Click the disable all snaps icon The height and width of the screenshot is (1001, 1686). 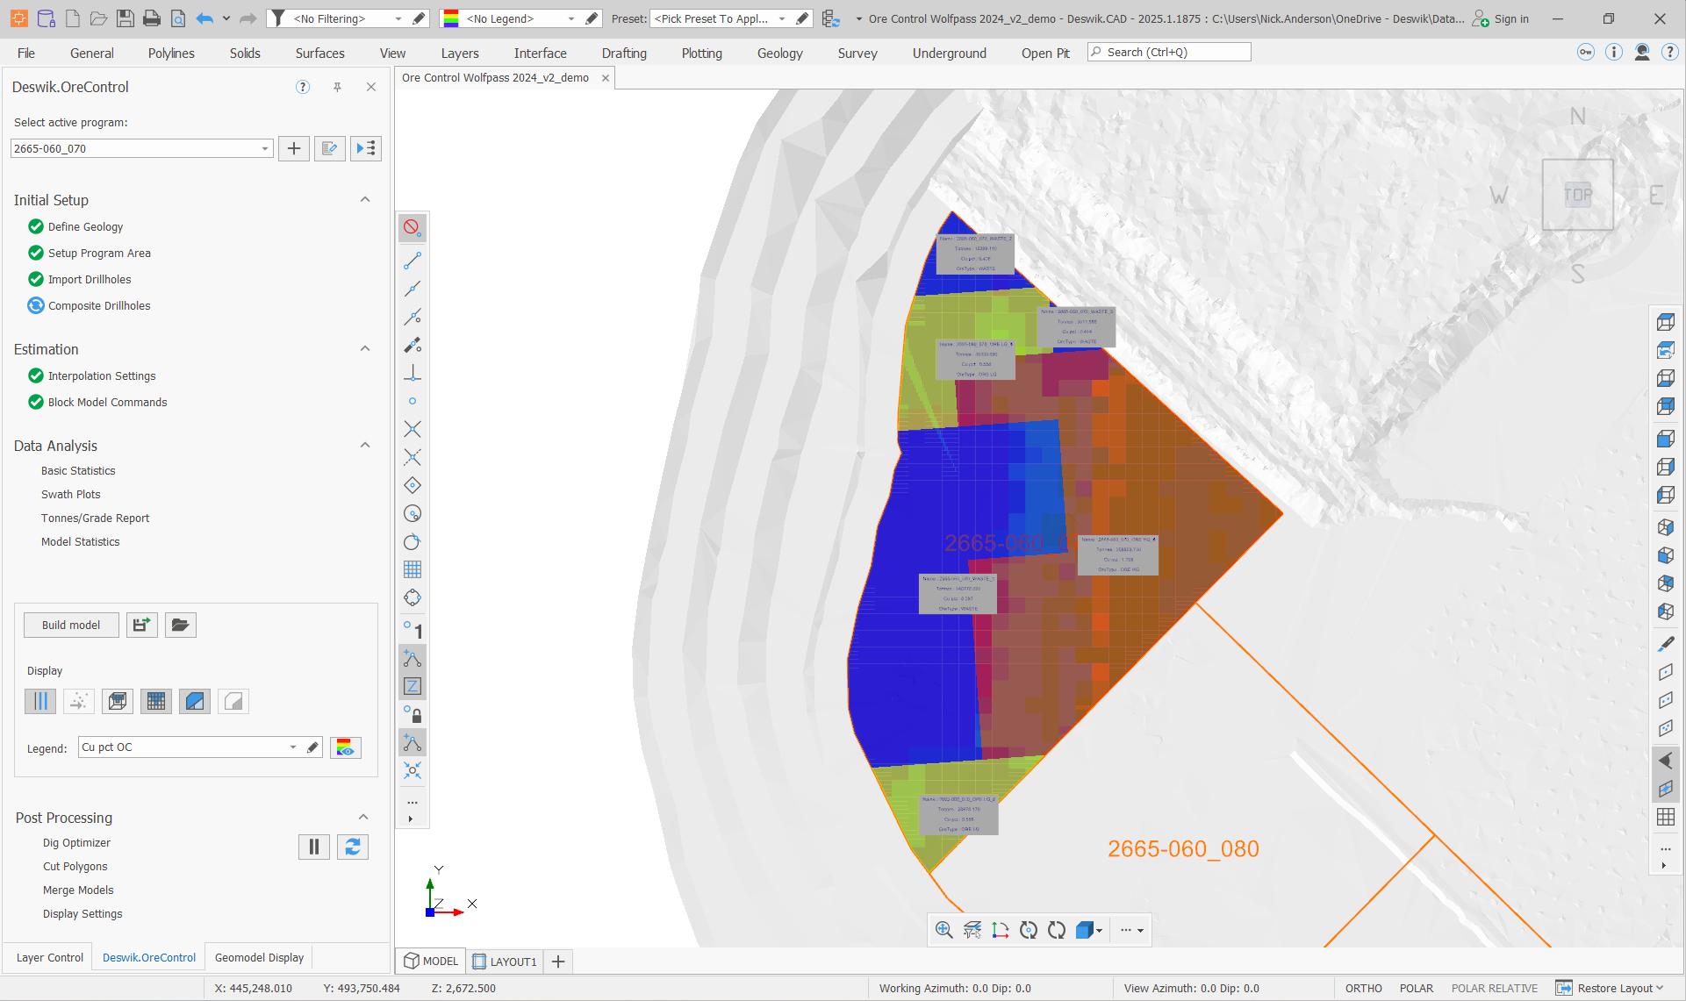click(x=412, y=228)
